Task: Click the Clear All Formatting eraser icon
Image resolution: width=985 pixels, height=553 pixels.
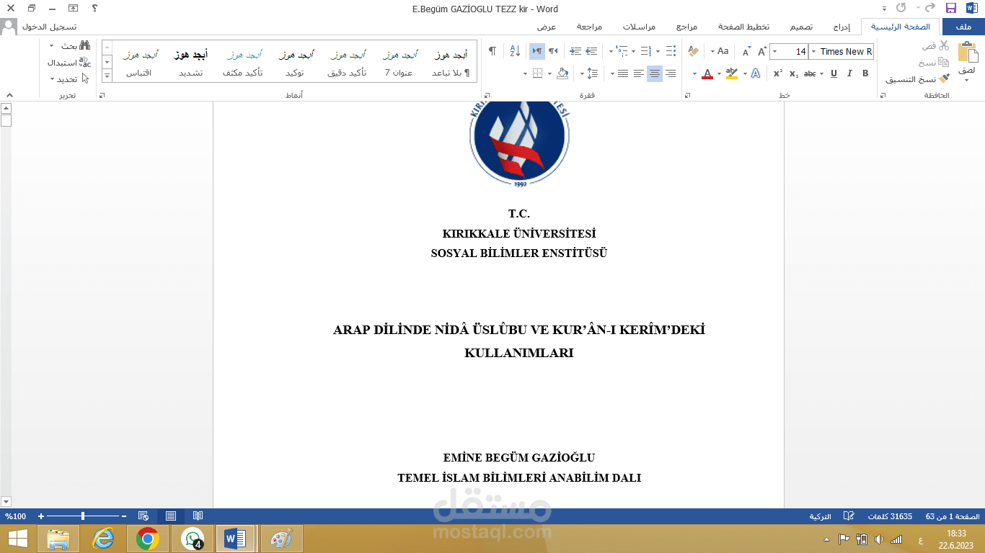Action: click(693, 51)
